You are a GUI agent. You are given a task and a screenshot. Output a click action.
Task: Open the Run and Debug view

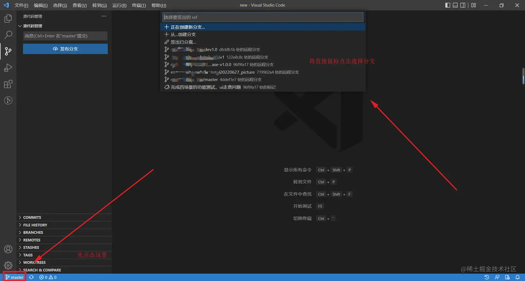8,68
